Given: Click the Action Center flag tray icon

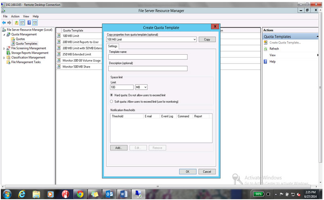Looking at the screenshot, I should point(282,194).
